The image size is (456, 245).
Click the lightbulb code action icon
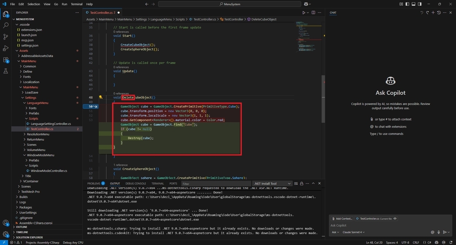pyautogui.click(x=101, y=97)
